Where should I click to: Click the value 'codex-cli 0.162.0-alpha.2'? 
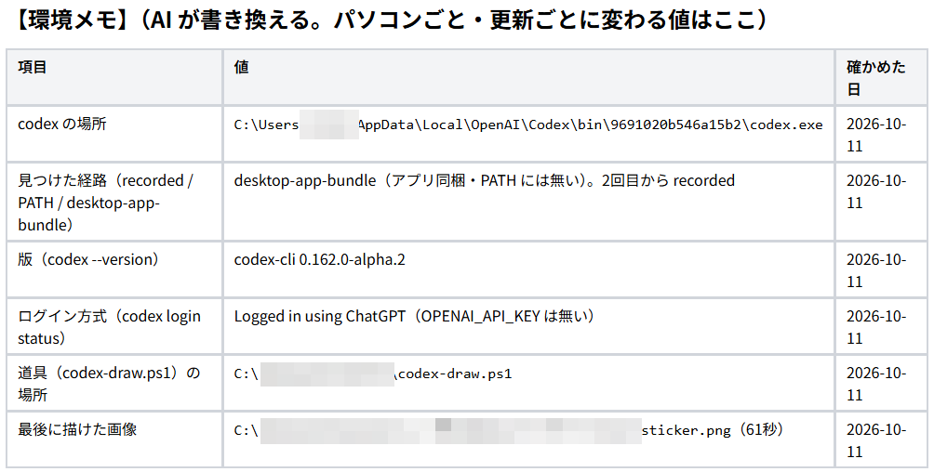click(319, 259)
